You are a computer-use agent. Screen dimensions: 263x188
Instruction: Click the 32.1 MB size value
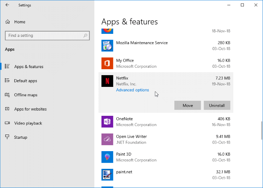[223, 172]
